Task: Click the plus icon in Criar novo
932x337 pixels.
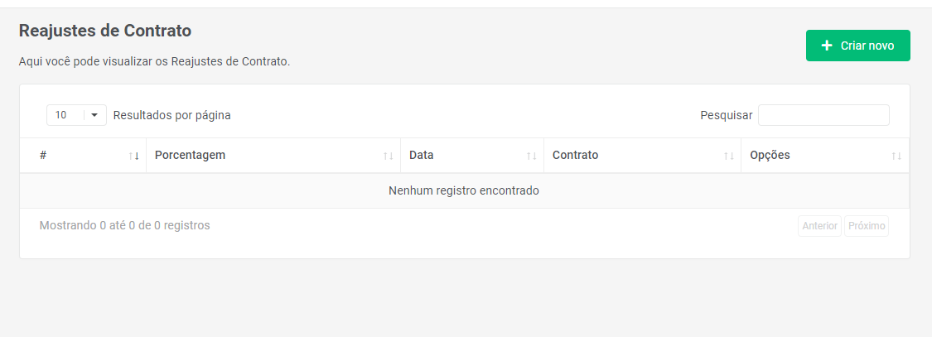Action: pyautogui.click(x=826, y=46)
